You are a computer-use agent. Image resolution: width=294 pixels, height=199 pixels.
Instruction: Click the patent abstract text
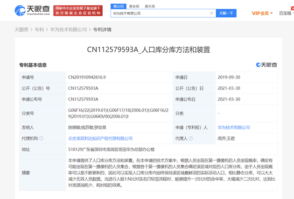coord(172,173)
